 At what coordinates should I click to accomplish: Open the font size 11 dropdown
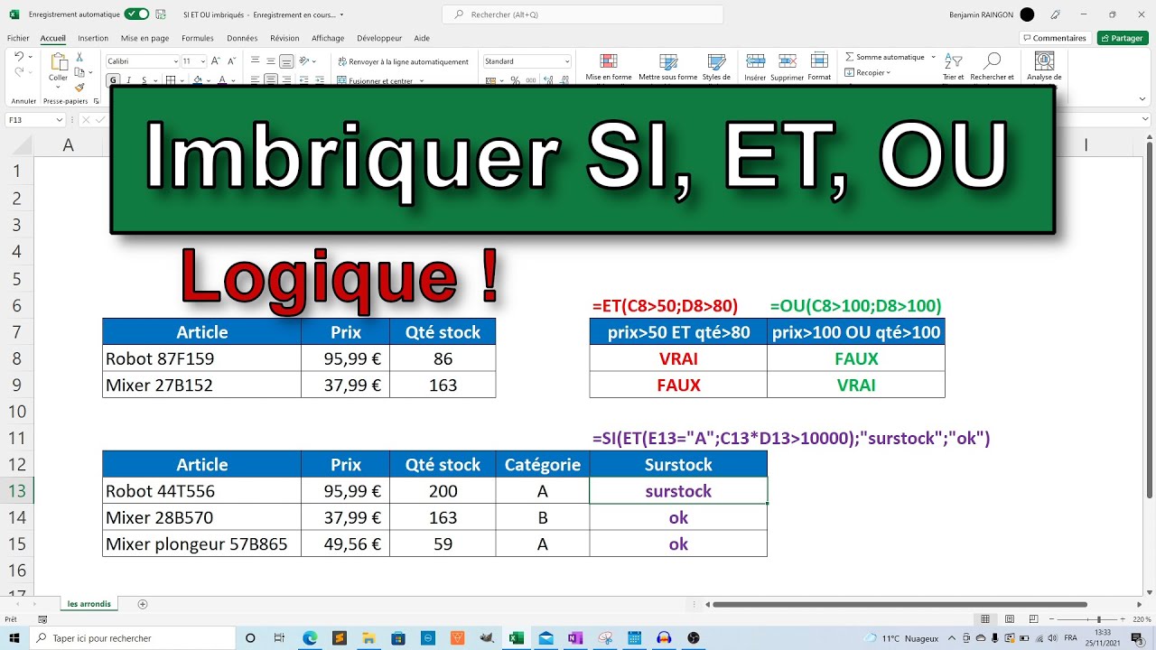tap(203, 61)
